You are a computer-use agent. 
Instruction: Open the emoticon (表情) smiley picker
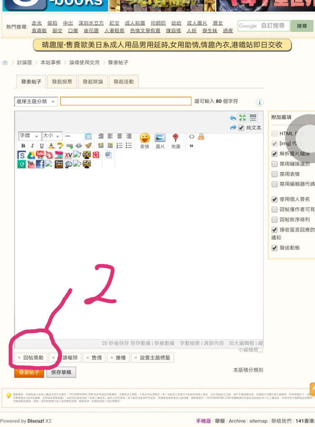145,141
